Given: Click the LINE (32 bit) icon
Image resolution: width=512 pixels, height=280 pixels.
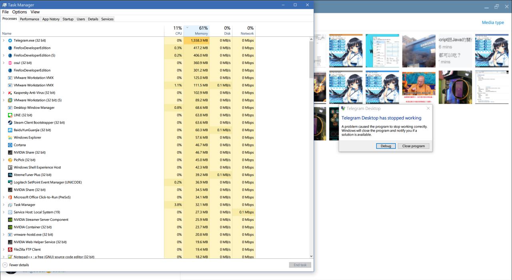Looking at the screenshot, I should coord(10,115).
